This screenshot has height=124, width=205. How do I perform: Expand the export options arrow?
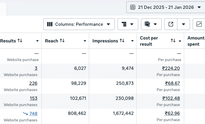click(x=184, y=24)
